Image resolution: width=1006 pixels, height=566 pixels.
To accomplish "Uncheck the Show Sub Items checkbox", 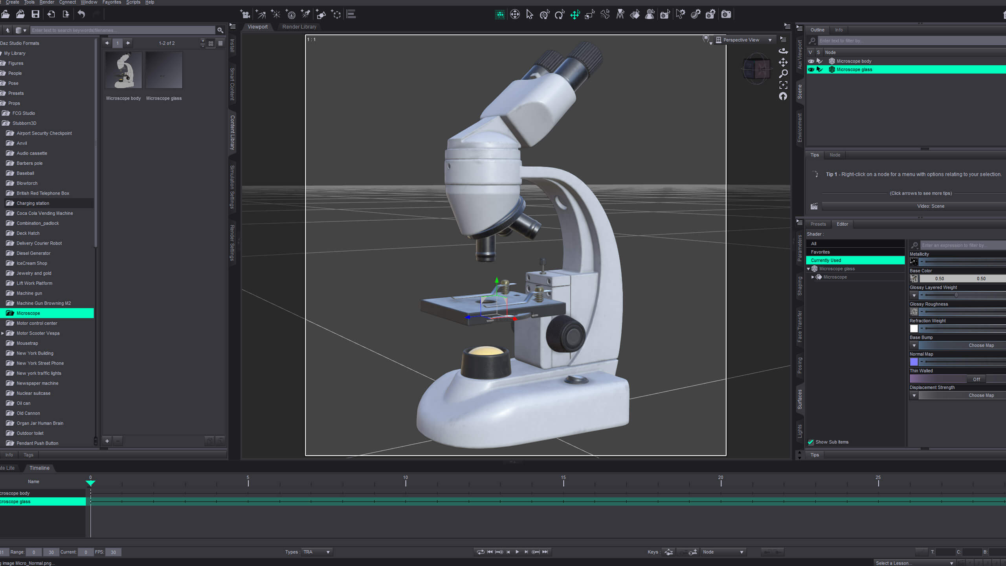I will (x=811, y=442).
